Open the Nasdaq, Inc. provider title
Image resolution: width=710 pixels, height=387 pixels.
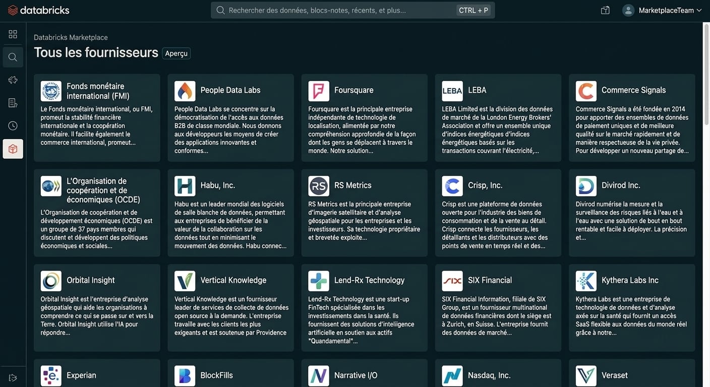click(489, 375)
